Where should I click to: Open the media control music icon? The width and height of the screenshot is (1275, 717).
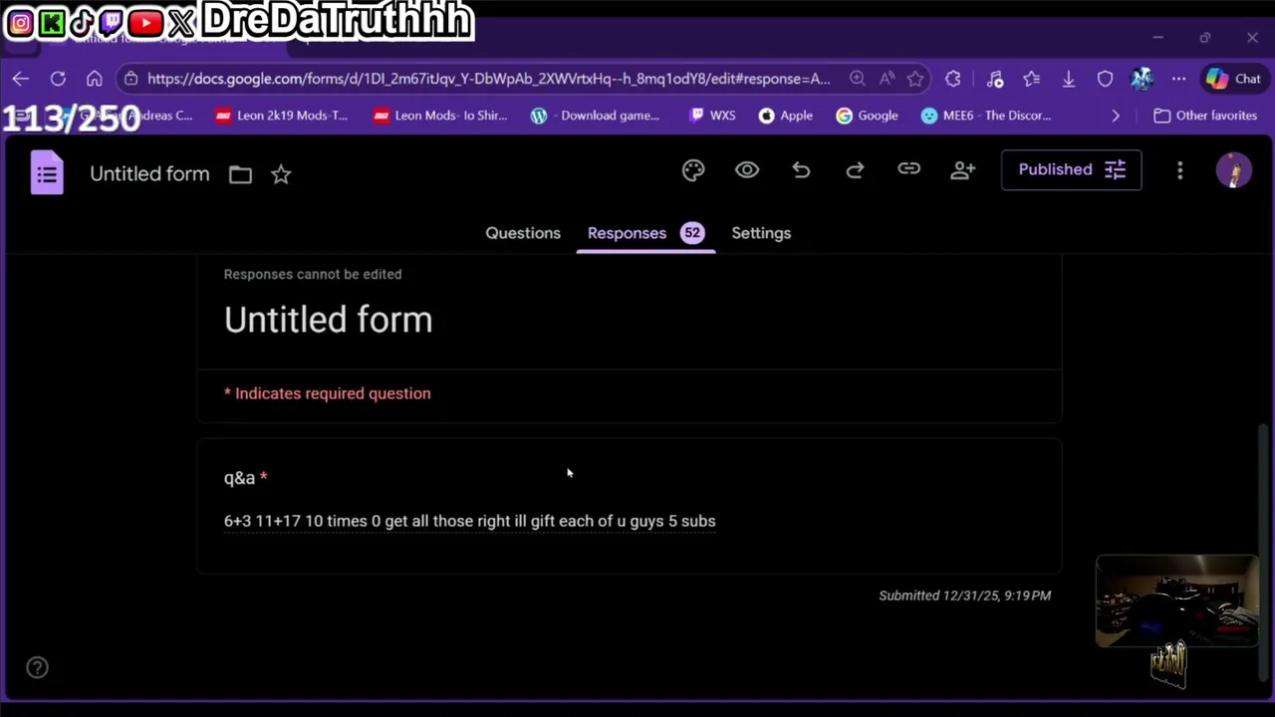pyautogui.click(x=994, y=79)
